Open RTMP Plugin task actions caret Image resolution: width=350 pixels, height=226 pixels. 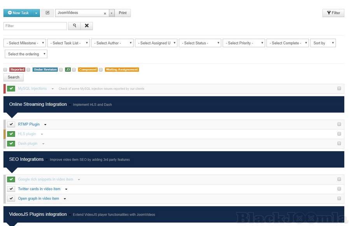[45, 125]
